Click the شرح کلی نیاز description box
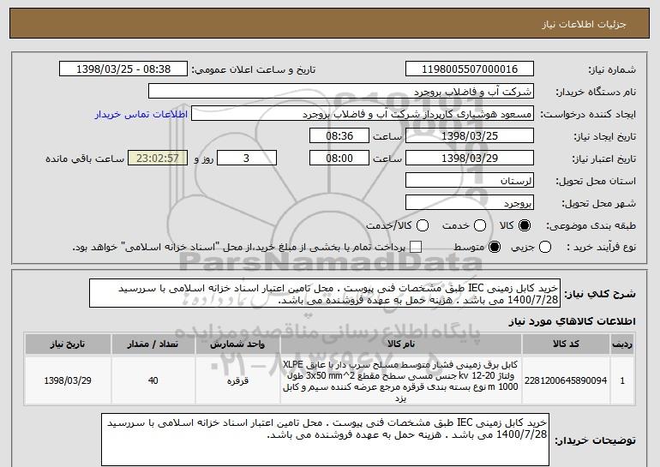 pos(325,293)
